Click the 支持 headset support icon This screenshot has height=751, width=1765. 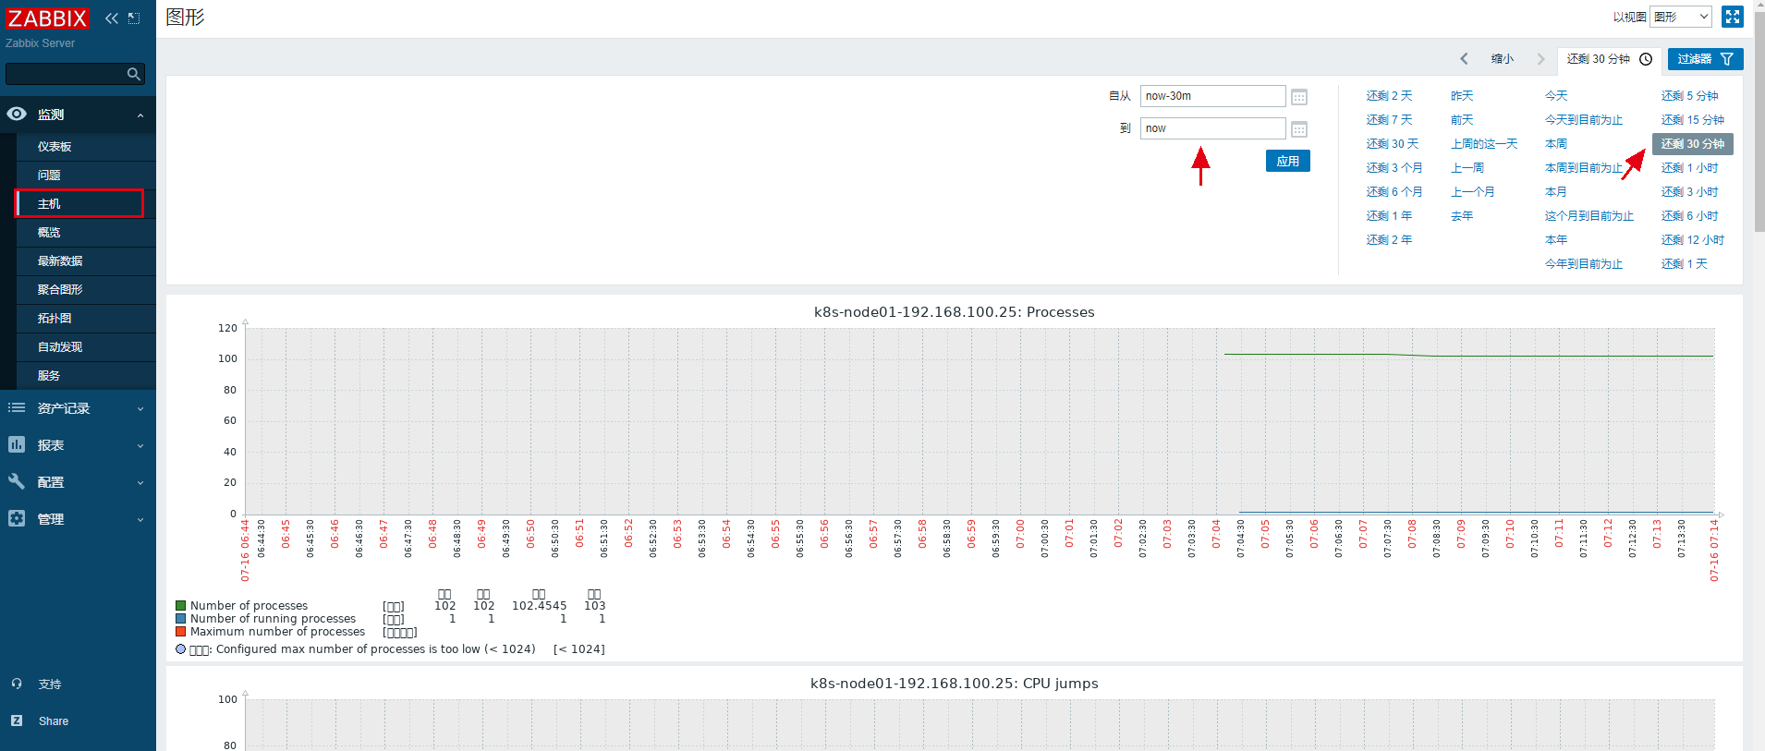[x=17, y=684]
